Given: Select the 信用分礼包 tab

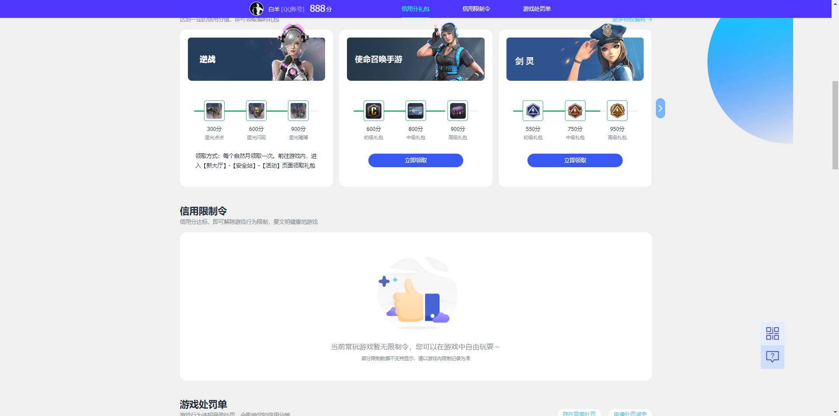Looking at the screenshot, I should click(415, 9).
